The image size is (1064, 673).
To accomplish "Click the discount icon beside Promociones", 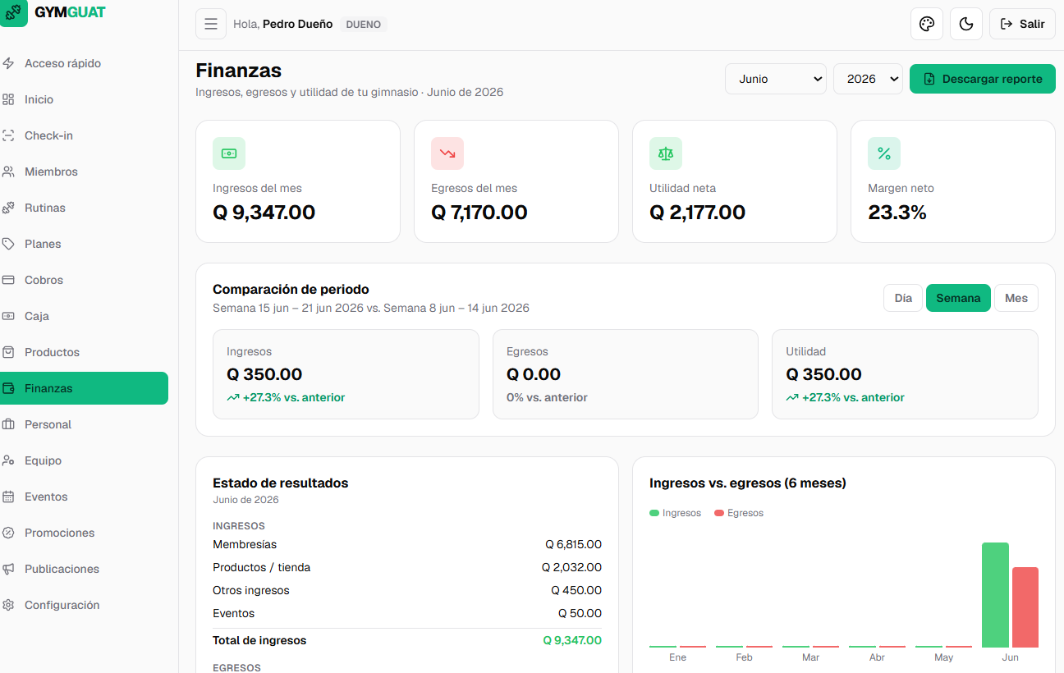I will (x=8, y=533).
